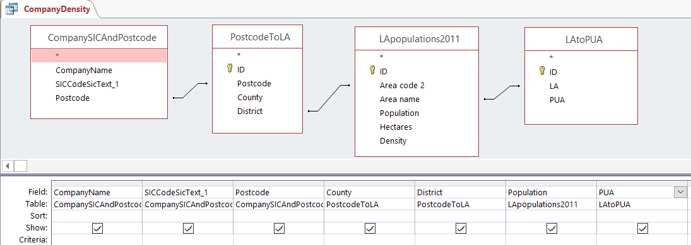Click the CompanyName Field cell in grid
This screenshot has width=691, height=245.
(97, 192)
